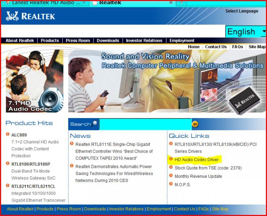Click 'Integrated 10/100/1000' description text

(34, 193)
